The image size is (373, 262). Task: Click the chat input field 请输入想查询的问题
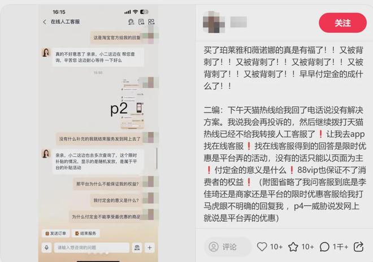click(92, 248)
